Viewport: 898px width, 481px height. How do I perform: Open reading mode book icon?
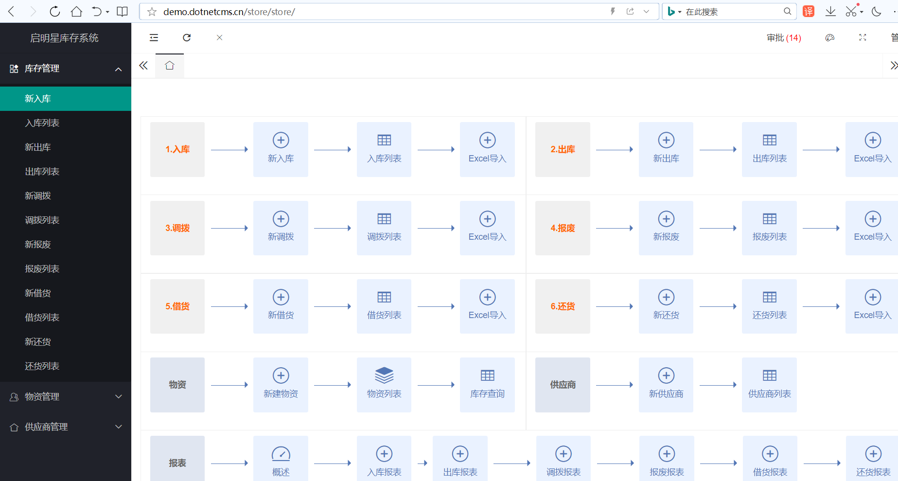[x=123, y=12]
